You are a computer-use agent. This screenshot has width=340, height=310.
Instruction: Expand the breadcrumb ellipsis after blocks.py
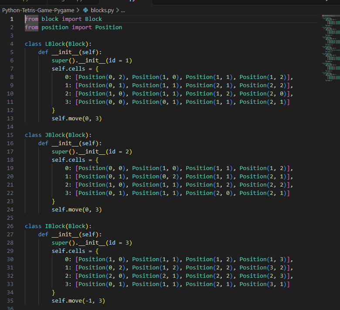[x=123, y=10]
